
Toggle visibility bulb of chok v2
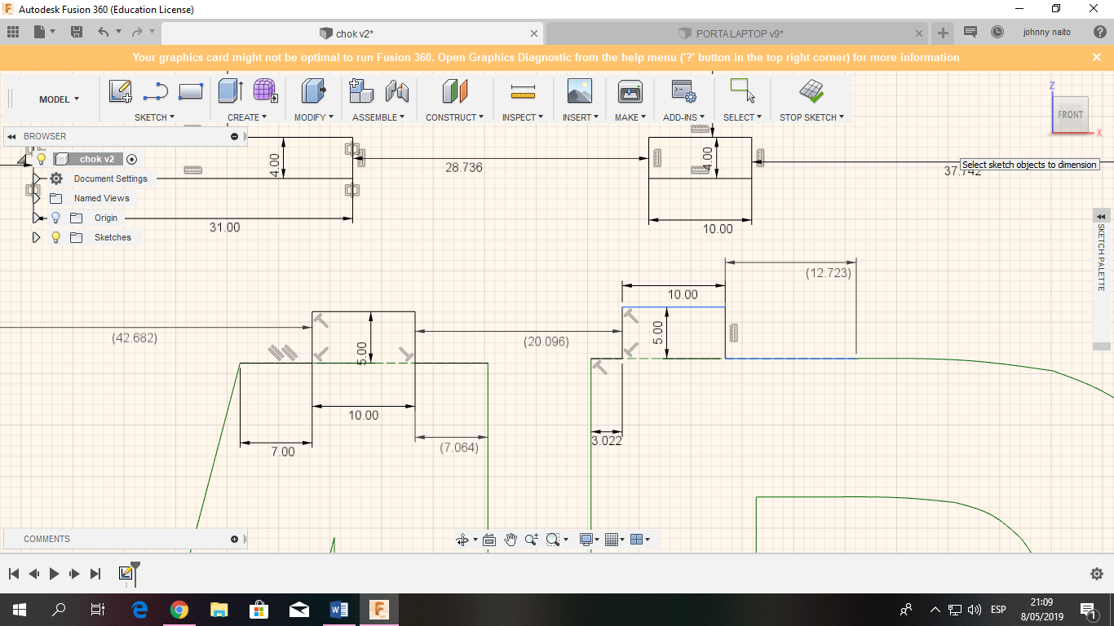pos(42,159)
